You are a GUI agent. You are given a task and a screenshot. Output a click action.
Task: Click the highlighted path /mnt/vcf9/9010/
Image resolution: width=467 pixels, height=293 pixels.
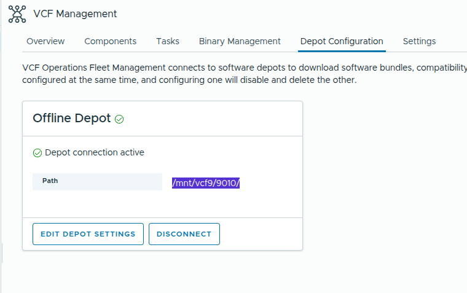click(205, 182)
